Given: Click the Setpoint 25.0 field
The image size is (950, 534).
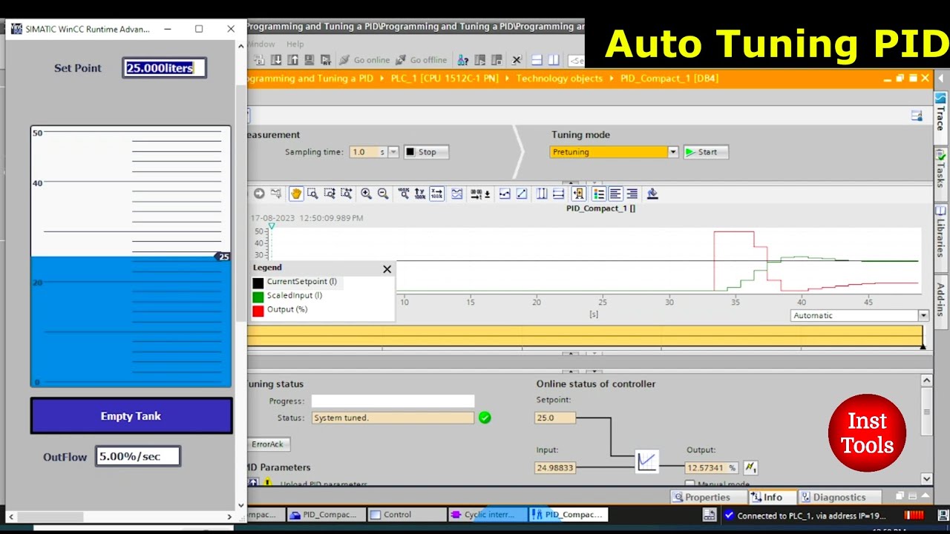Looking at the screenshot, I should pos(555,418).
